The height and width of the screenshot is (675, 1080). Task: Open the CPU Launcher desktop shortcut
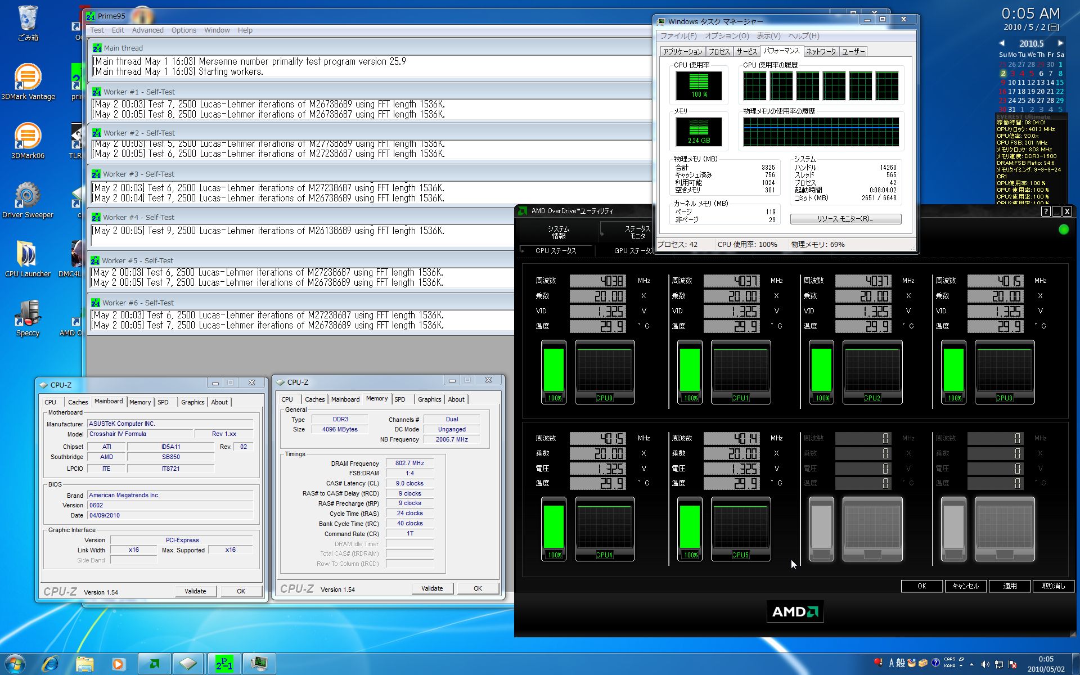28,259
